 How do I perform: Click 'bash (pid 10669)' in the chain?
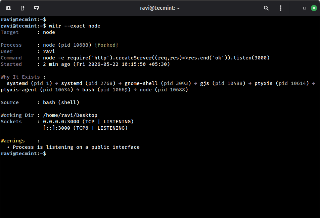(106, 90)
